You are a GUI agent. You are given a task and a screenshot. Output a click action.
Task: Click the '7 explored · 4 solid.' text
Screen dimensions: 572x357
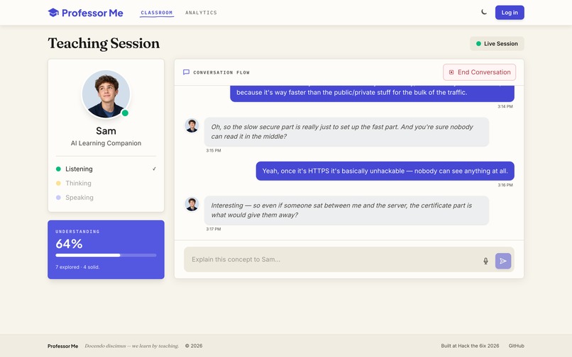click(77, 267)
